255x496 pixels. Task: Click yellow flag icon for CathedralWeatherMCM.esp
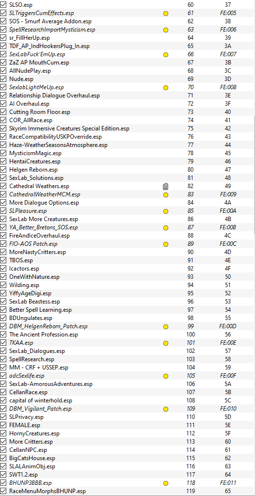(165, 194)
